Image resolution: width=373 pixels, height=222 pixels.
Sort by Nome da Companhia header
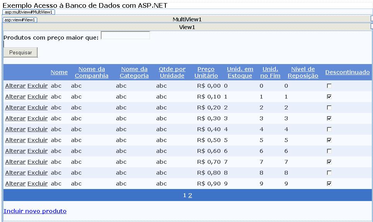92,73
